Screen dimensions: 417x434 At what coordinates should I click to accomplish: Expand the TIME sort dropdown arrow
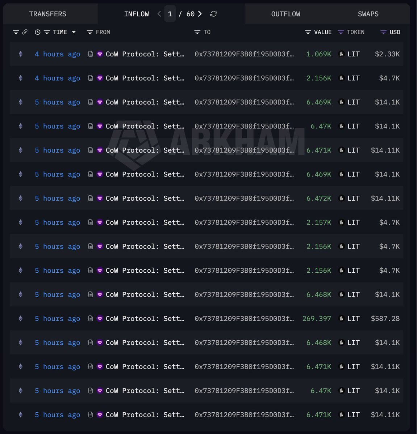pos(74,32)
